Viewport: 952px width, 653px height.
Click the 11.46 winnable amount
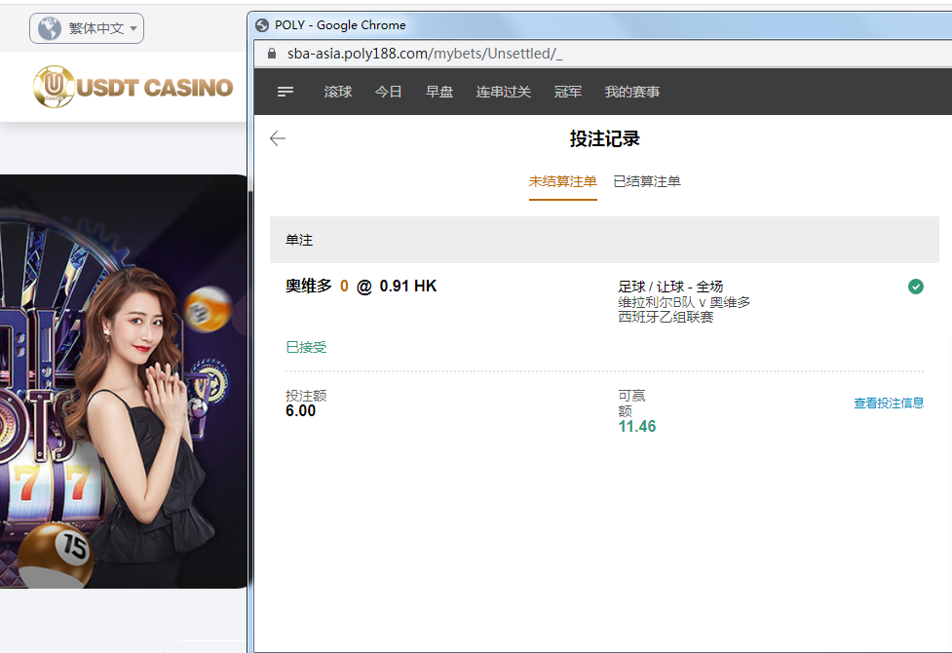pos(637,427)
